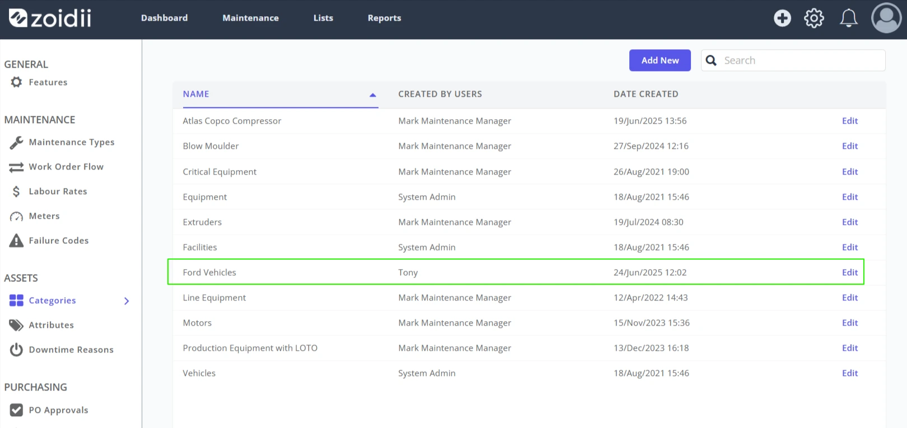The image size is (907, 428).
Task: Click the zoidii logo
Action: click(50, 18)
